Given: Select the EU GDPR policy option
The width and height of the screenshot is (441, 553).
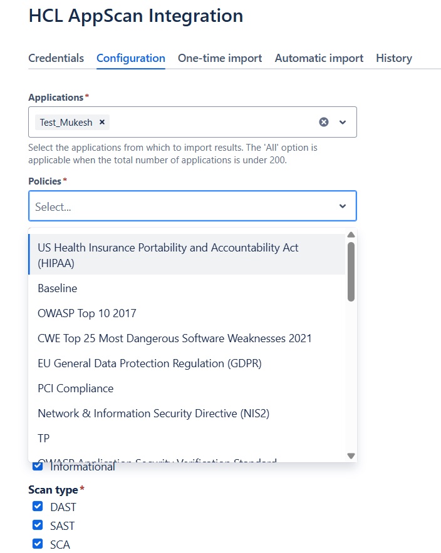Looking at the screenshot, I should click(x=150, y=363).
